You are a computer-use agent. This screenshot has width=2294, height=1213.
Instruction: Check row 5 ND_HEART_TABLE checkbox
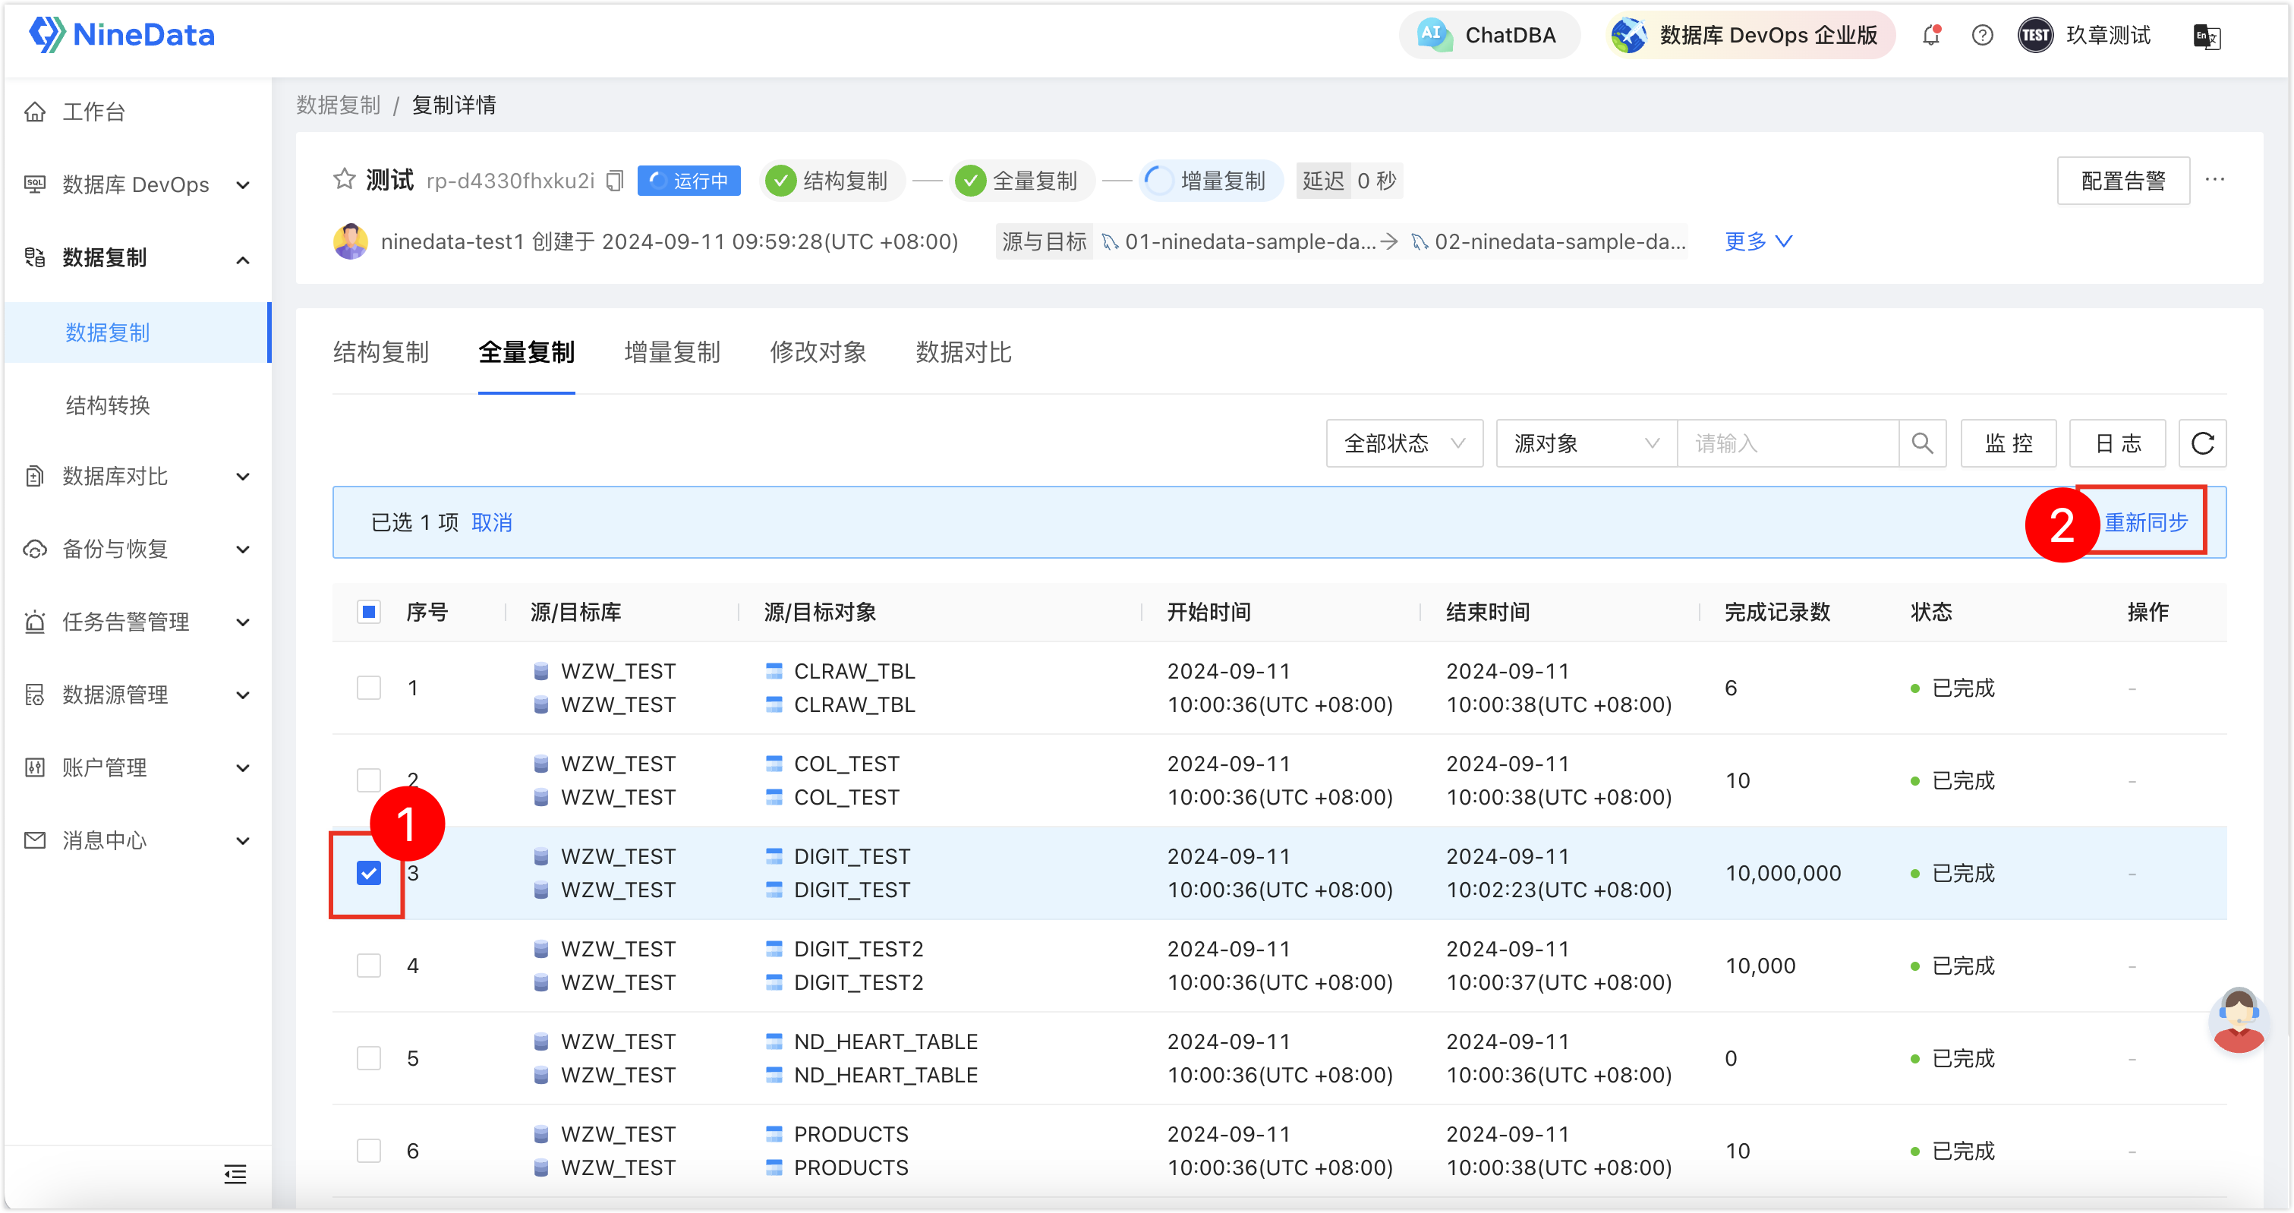tap(369, 1058)
